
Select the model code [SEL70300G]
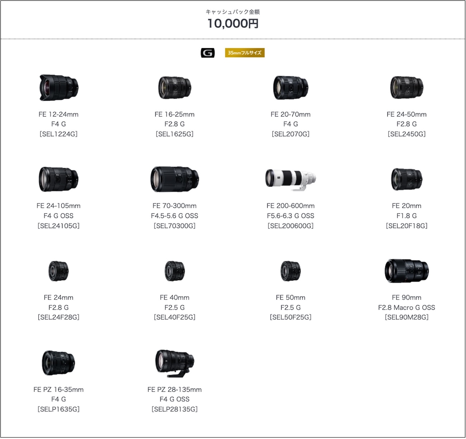point(175,226)
